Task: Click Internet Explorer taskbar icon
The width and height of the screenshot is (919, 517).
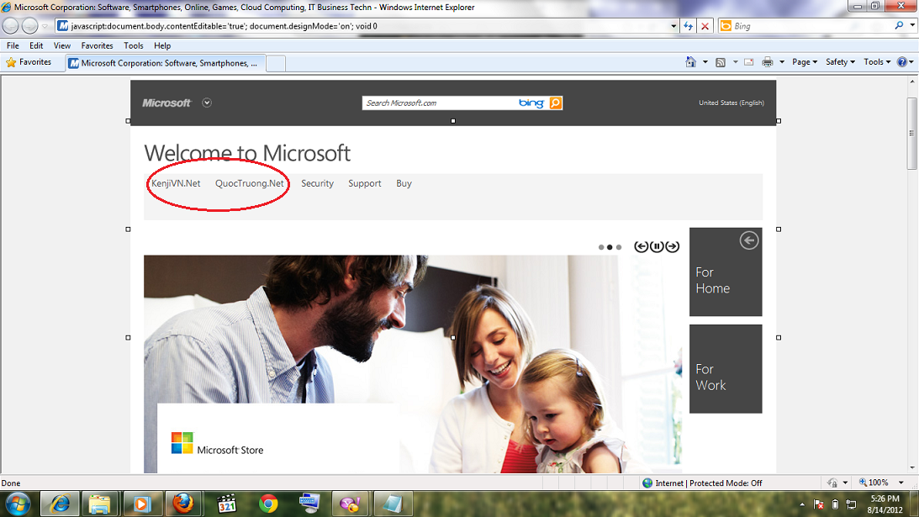Action: [60, 504]
